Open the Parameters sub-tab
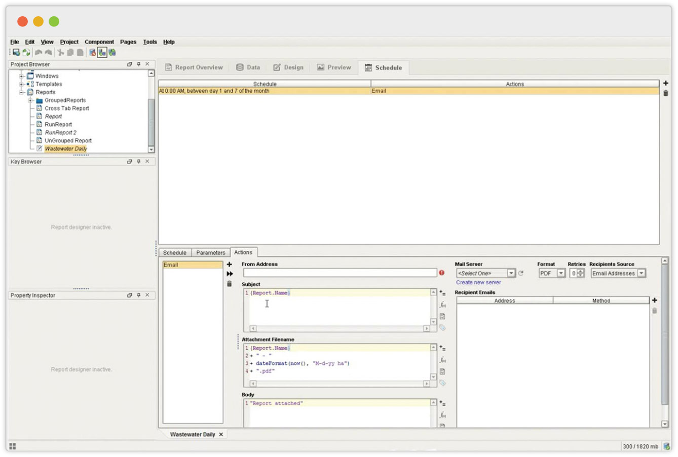The width and height of the screenshot is (678, 457). tap(210, 252)
